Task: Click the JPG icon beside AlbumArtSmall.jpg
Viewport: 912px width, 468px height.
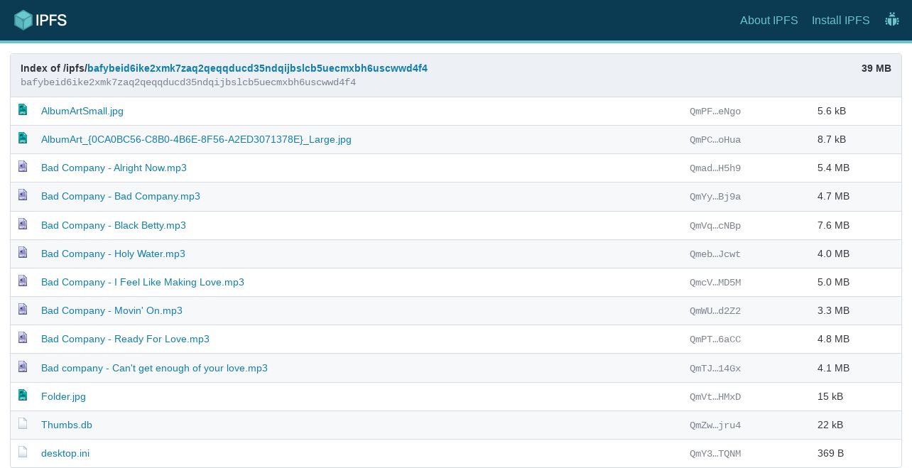Action: (23, 110)
